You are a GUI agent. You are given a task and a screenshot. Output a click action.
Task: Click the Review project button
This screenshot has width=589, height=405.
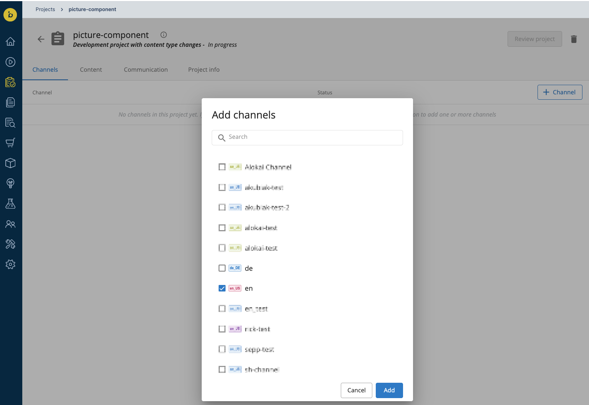tap(535, 39)
